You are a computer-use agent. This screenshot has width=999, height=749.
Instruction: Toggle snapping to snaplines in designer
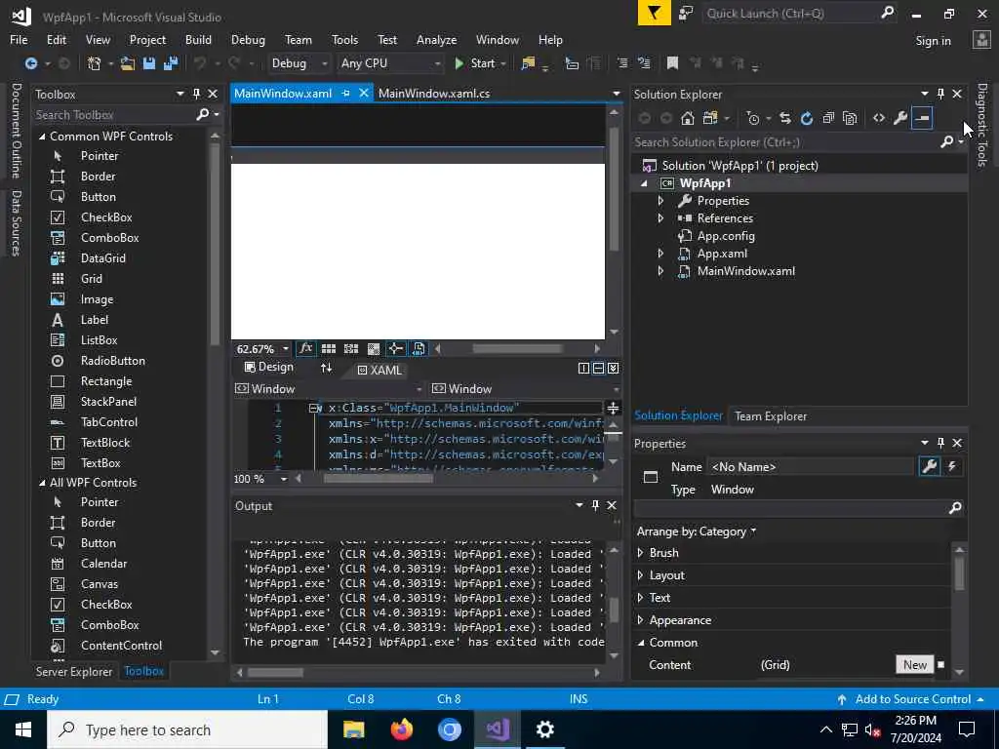point(396,348)
